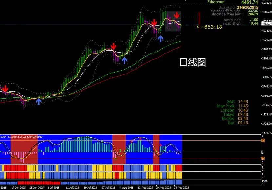Select the gray highlighted rectangle over latest candles
272x190 pixels.
173,22
